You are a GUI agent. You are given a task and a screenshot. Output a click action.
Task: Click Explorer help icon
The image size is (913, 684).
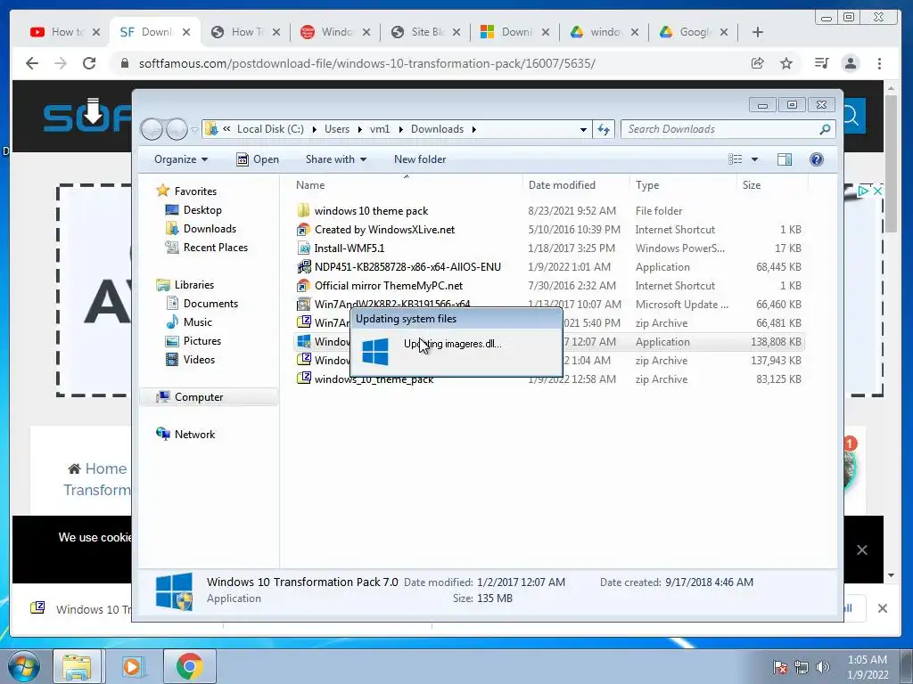click(817, 159)
